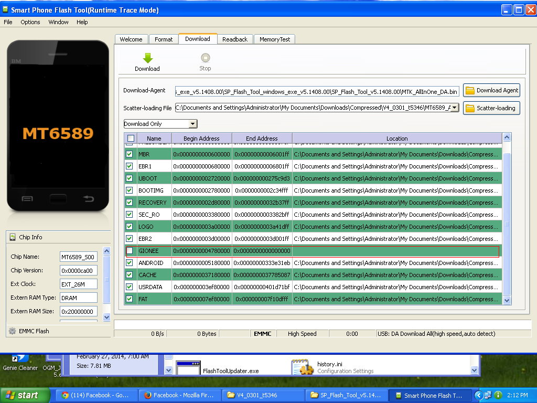Open FlashToolUpdater.exe file icon

[188, 368]
